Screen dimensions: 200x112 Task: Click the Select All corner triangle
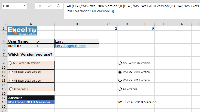pos(5,24)
